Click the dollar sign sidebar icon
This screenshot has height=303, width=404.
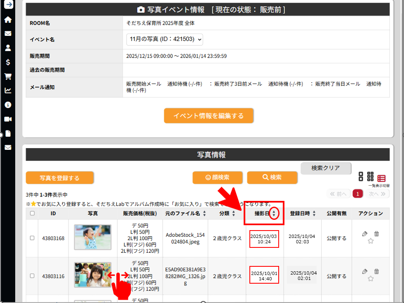(8, 62)
